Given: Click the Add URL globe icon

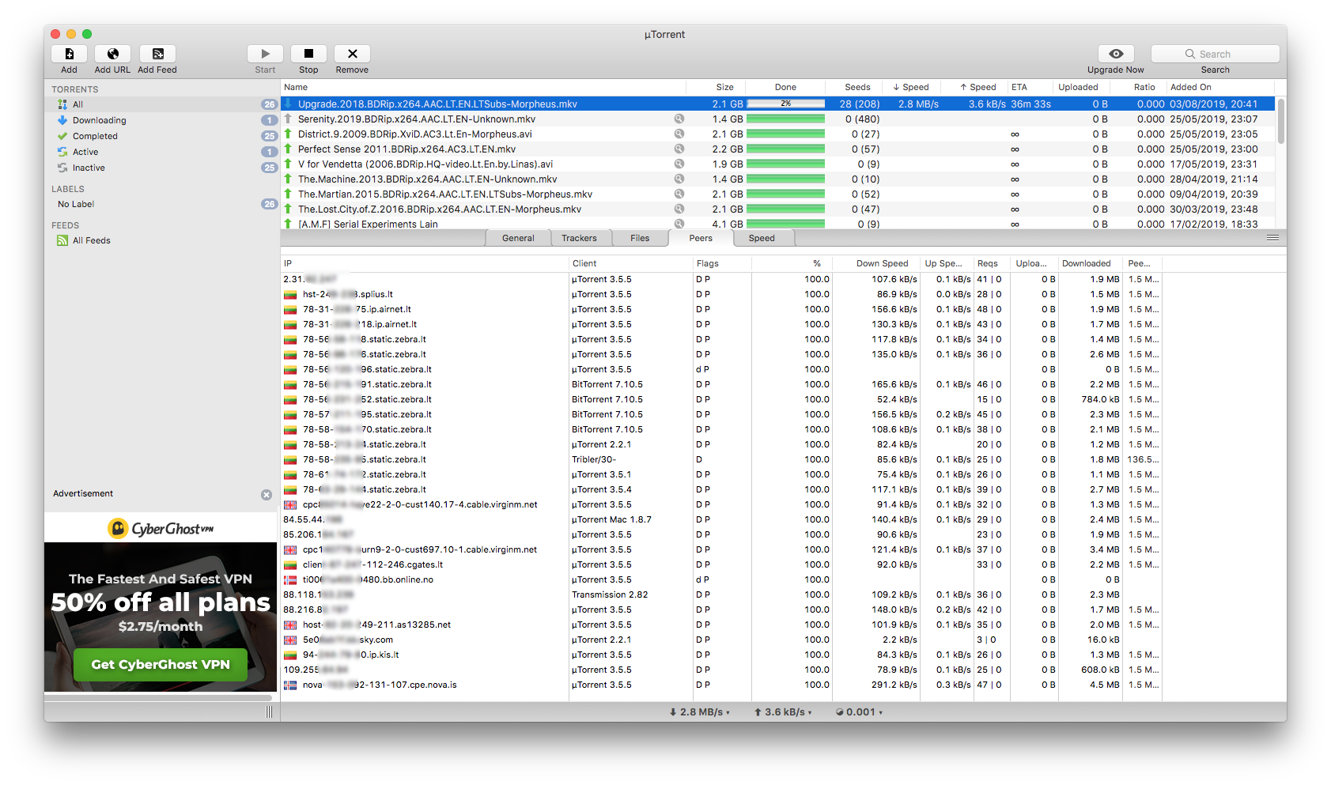Looking at the screenshot, I should click(113, 54).
